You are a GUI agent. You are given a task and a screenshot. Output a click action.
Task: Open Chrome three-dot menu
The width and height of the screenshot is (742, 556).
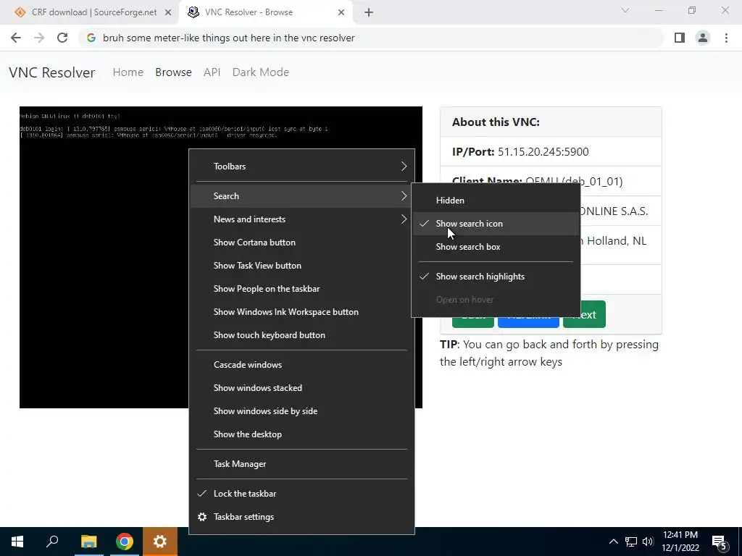726,38
